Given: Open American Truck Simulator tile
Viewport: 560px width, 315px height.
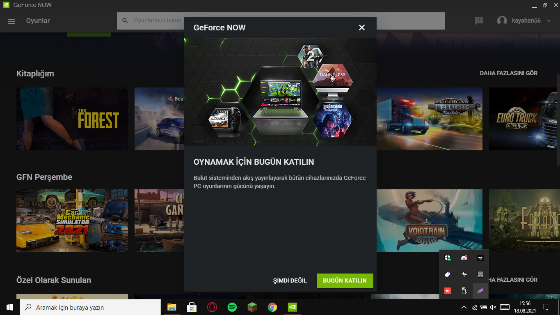Looking at the screenshot, I should 430,119.
